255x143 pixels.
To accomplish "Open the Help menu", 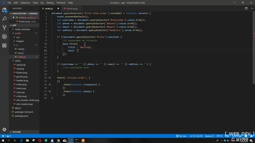I will tap(71, 3).
